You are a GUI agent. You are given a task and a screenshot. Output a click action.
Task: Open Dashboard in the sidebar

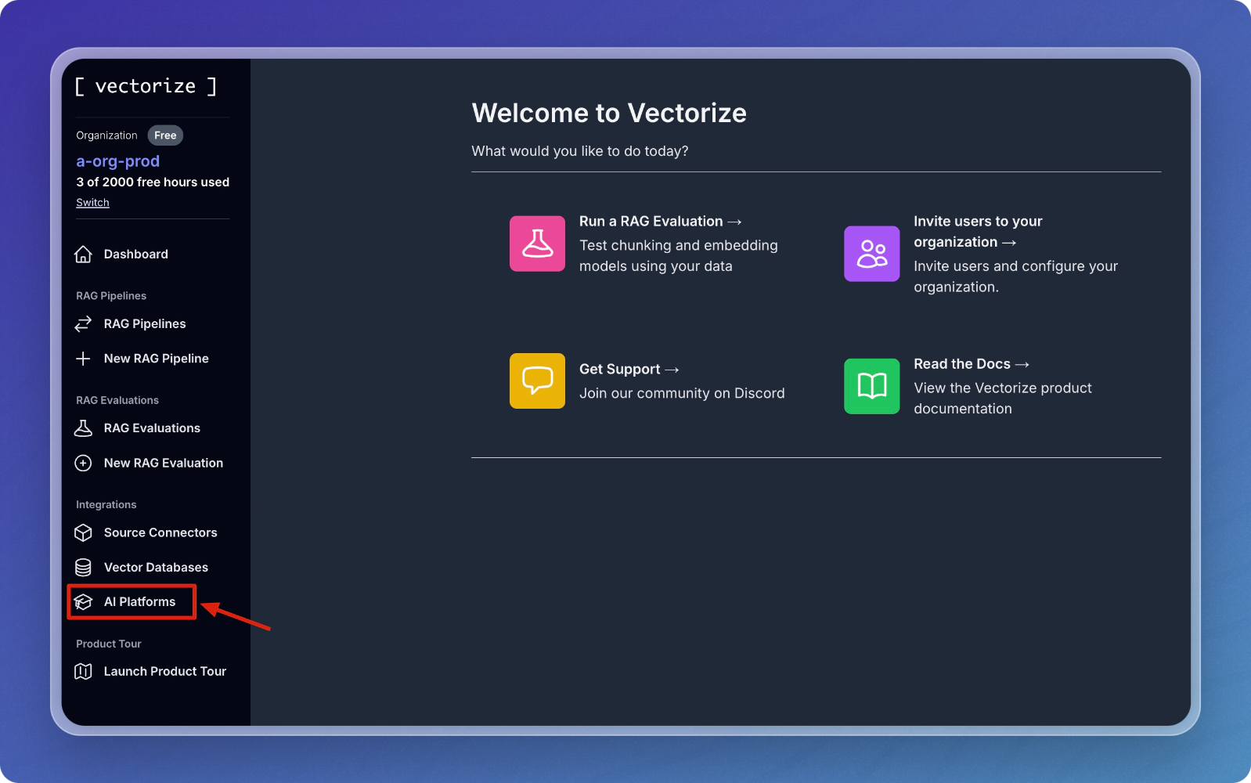point(136,254)
